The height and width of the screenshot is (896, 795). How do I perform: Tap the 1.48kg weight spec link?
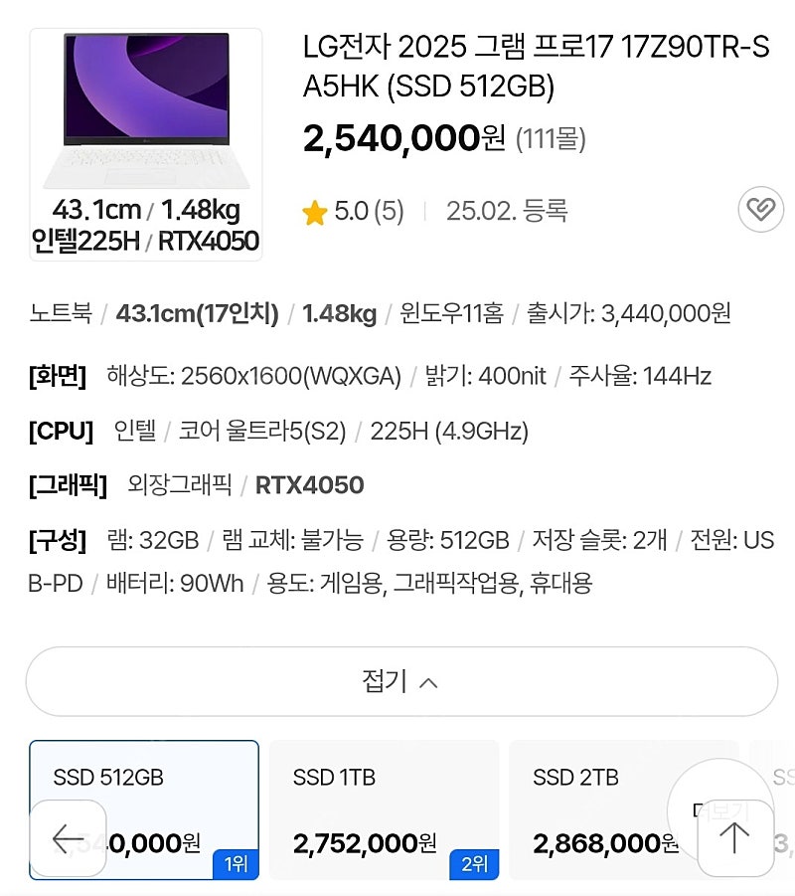(x=339, y=313)
